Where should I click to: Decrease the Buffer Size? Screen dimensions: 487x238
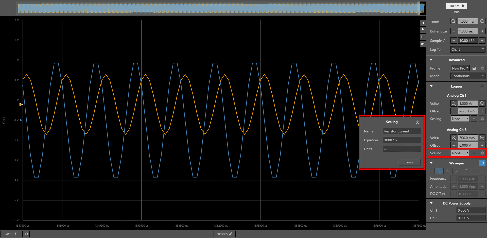tap(454, 31)
